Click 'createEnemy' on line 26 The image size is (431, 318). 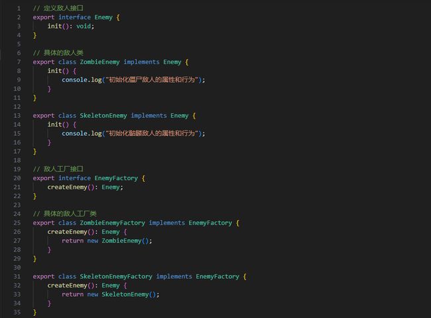pos(68,232)
